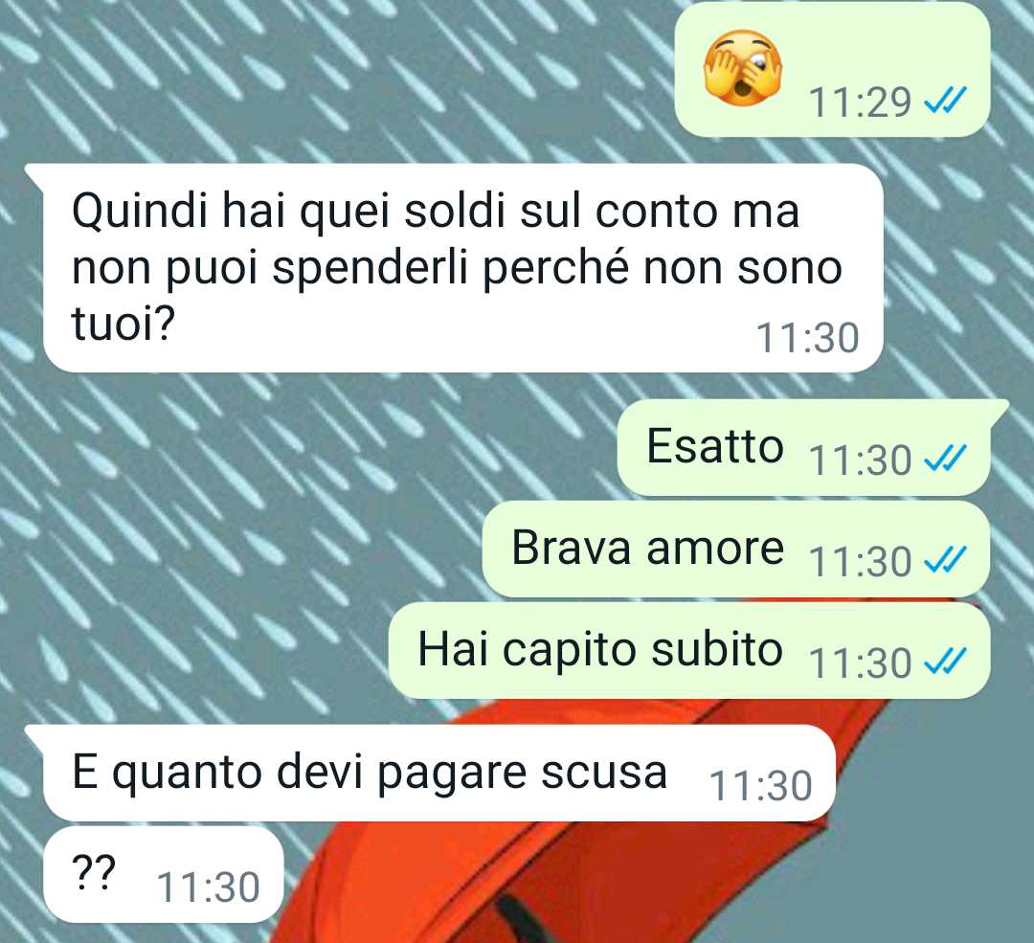Select the '??' message bubble
The height and width of the screenshot is (943, 1034).
[x=164, y=874]
